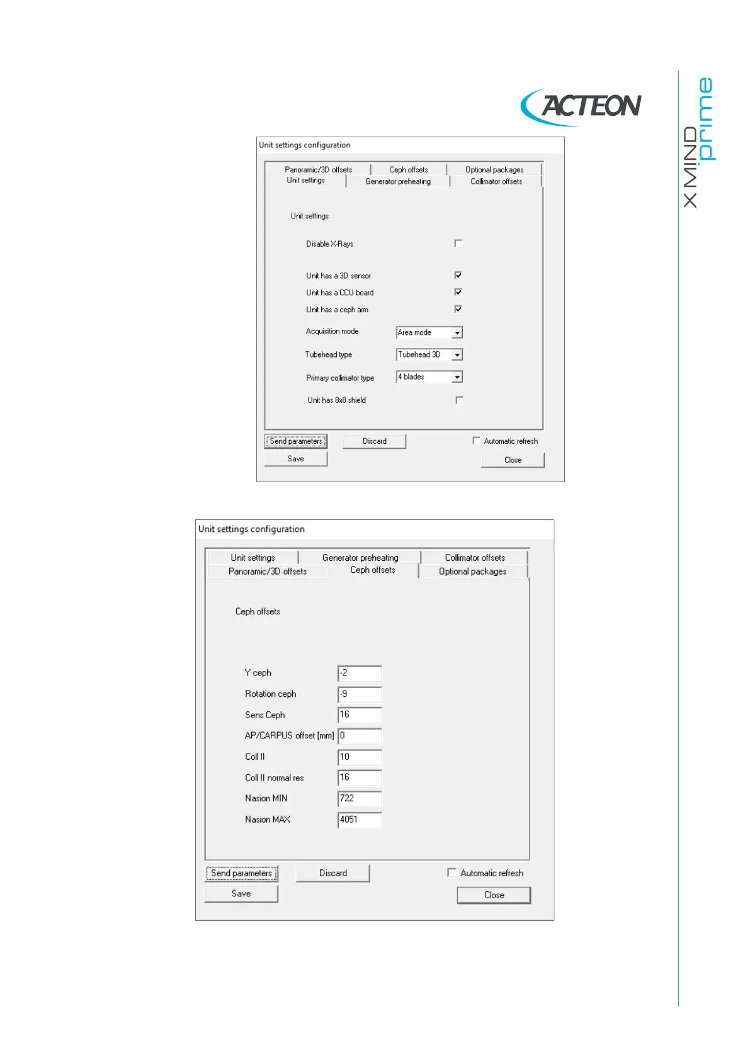
Task: Expand Tubehead type dropdown arrow
Action: [x=457, y=355]
